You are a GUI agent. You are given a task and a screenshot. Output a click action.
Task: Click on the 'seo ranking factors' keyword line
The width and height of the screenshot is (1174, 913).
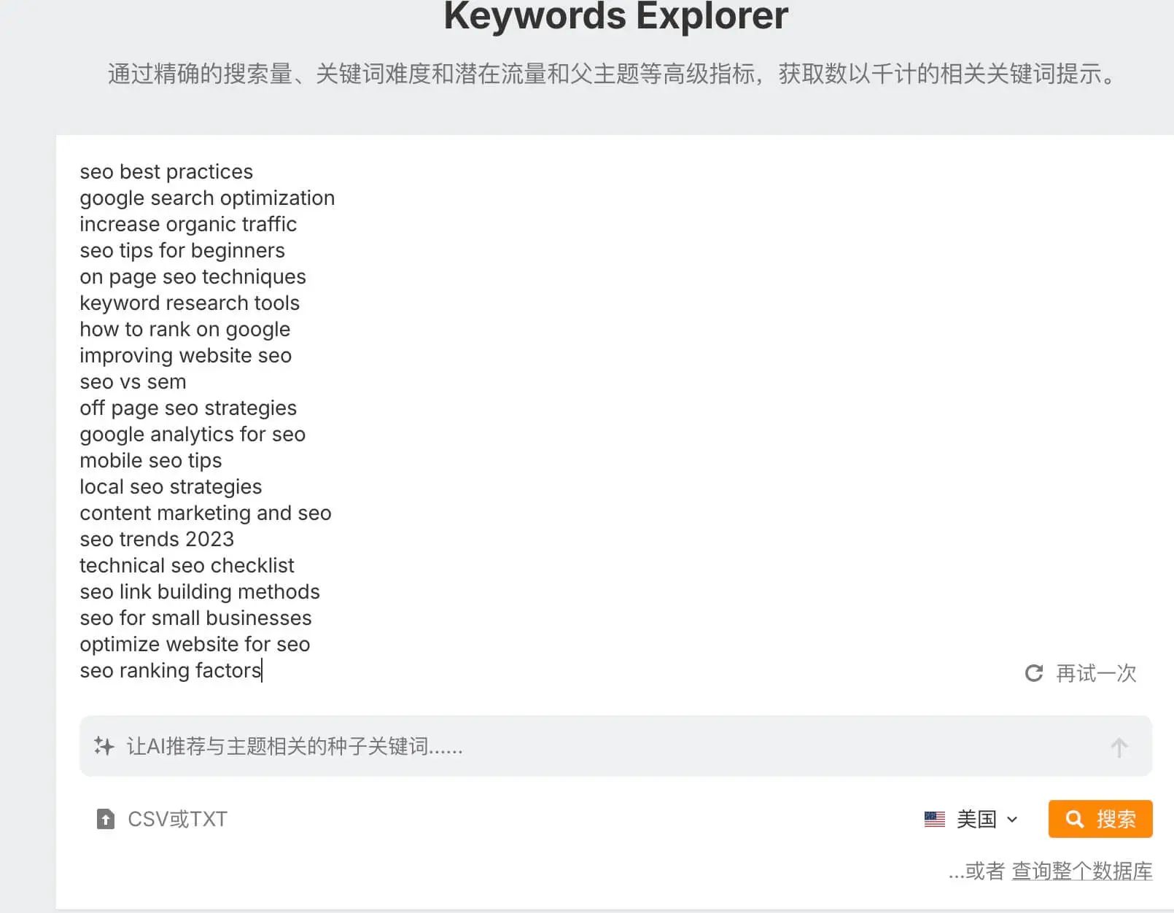(170, 670)
